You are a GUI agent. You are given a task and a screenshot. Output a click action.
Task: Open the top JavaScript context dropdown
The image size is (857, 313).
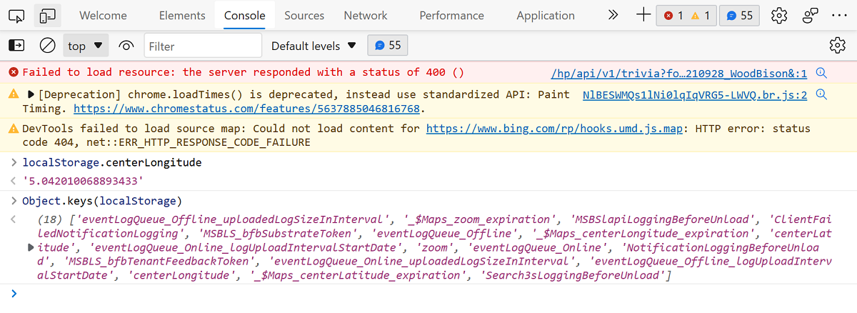(x=86, y=46)
